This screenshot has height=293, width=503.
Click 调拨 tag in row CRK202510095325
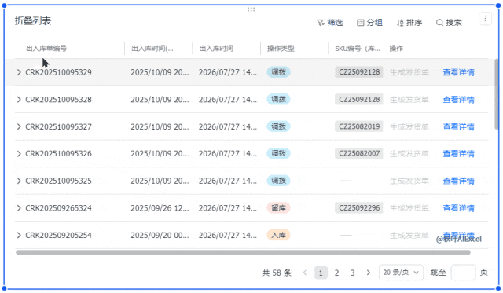click(x=278, y=181)
